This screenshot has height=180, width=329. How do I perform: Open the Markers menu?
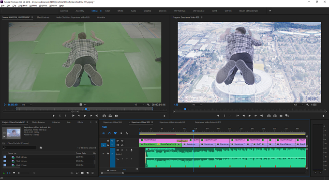(x=33, y=6)
